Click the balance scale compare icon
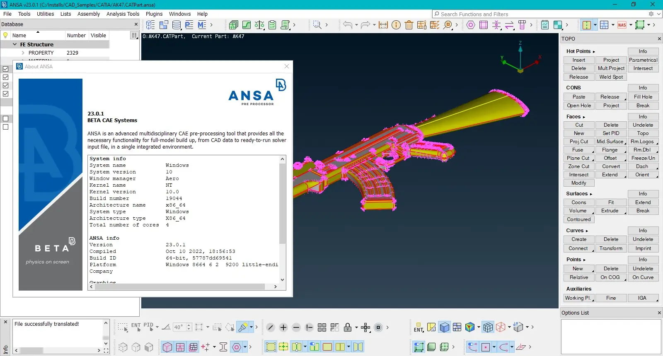Screen dimensions: 663x356 (259, 25)
